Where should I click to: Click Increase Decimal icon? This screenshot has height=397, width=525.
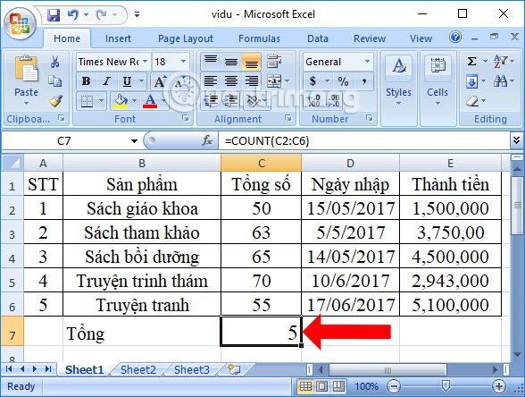pos(313,100)
